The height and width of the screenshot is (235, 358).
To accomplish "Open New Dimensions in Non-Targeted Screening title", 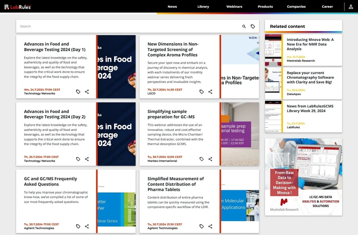I will click(173, 49).
